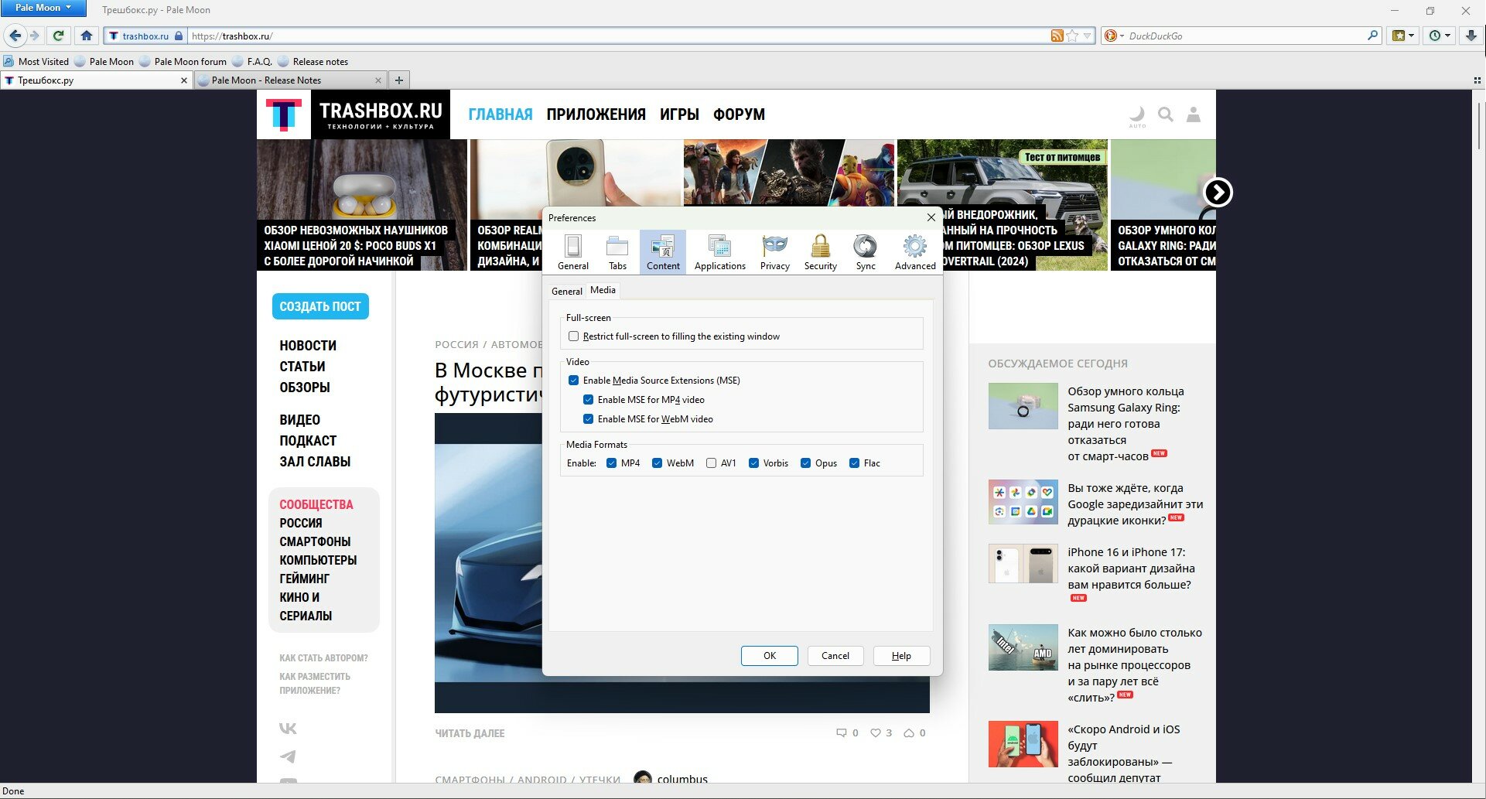Enable the AV1 media format checkbox
Image resolution: width=1486 pixels, height=799 pixels.
click(x=711, y=463)
